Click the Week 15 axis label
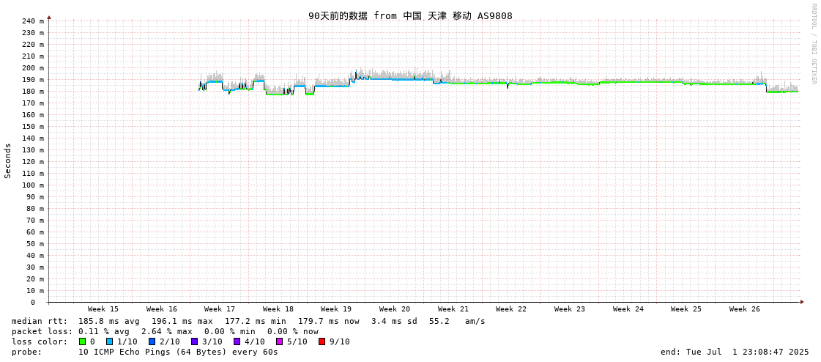Screen dimensions: 821x362 click(103, 309)
